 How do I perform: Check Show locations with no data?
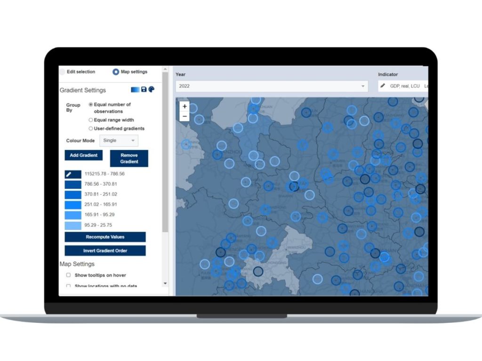(x=68, y=286)
